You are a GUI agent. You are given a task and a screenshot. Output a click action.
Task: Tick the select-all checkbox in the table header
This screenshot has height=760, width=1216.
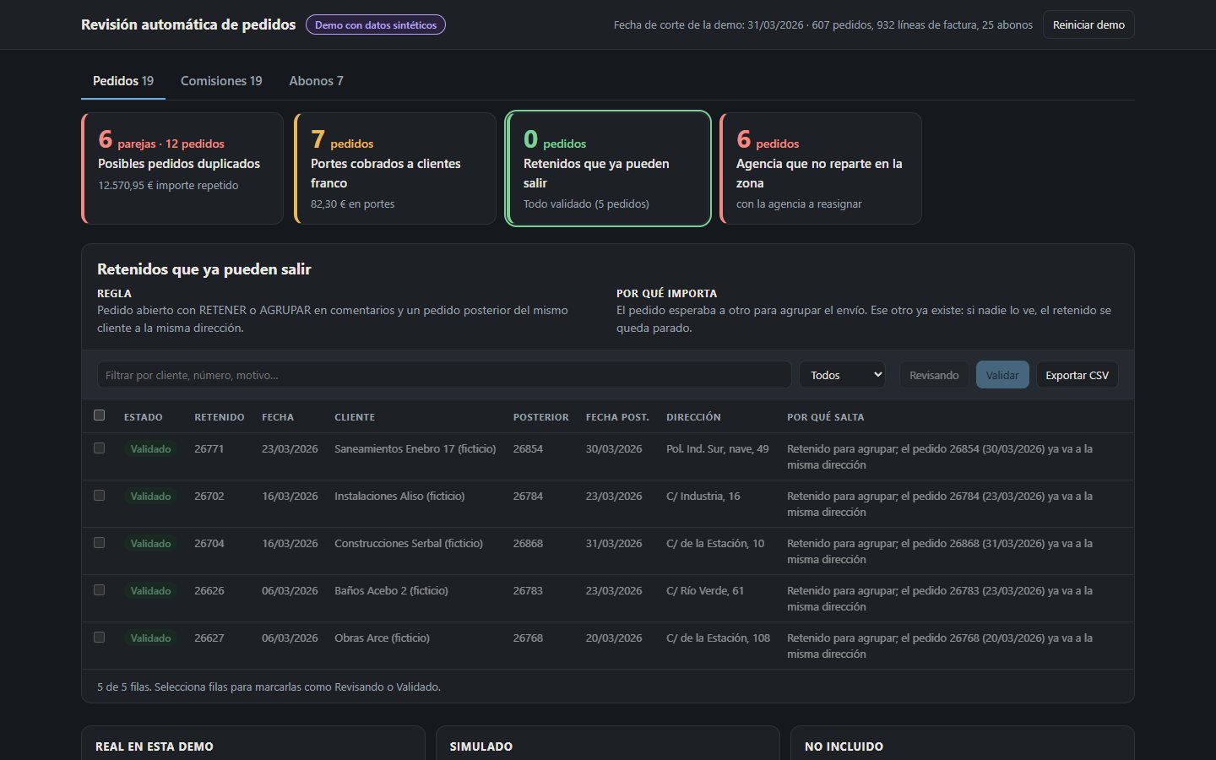pyautogui.click(x=100, y=415)
